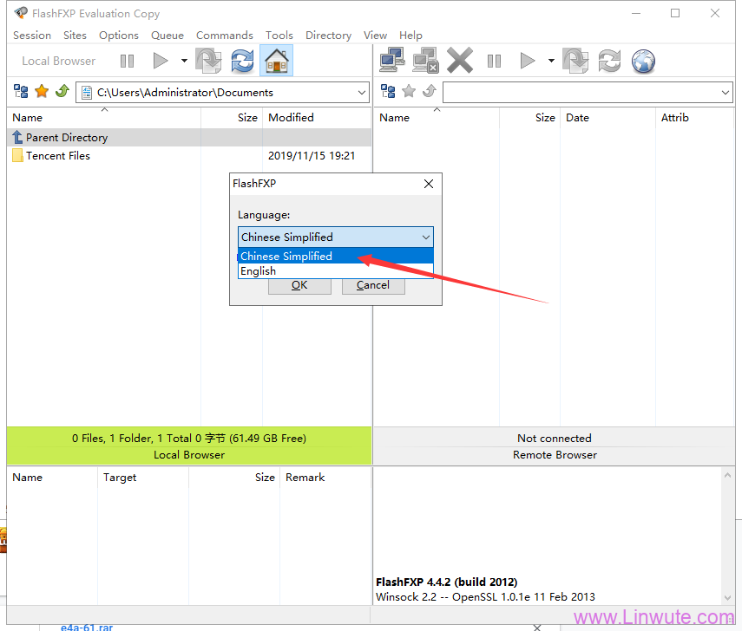Click the log pane scroll down arrow
This screenshot has height=631, width=742.
click(x=728, y=598)
